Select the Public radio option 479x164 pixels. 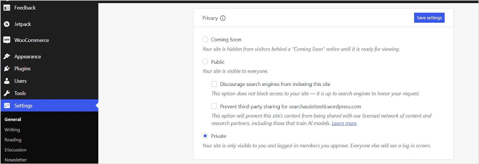[x=205, y=62]
